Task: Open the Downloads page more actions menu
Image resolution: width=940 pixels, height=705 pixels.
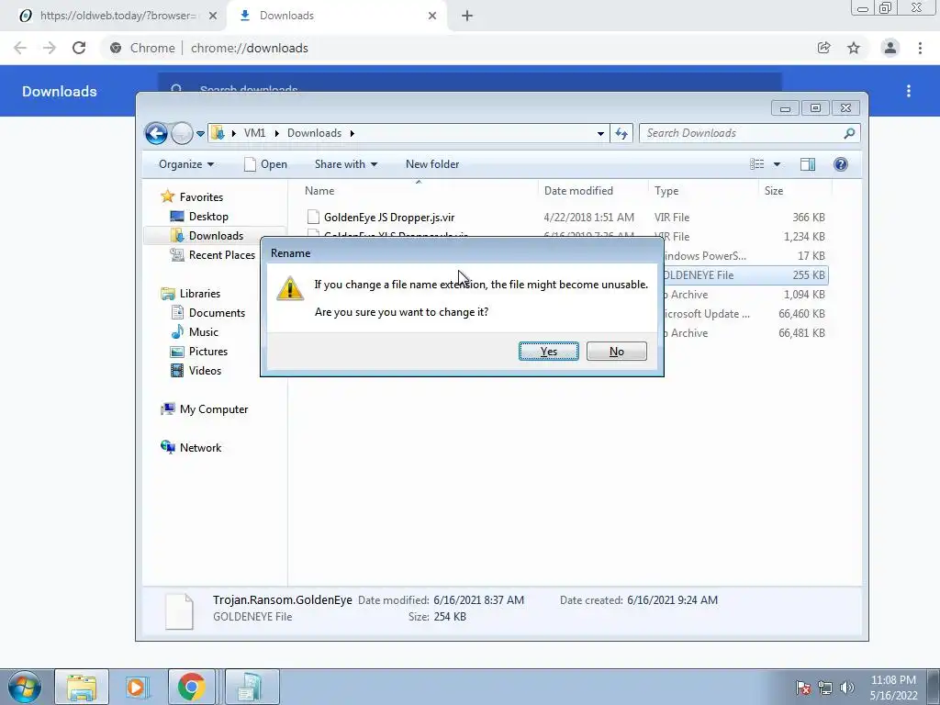Action: coord(909,91)
